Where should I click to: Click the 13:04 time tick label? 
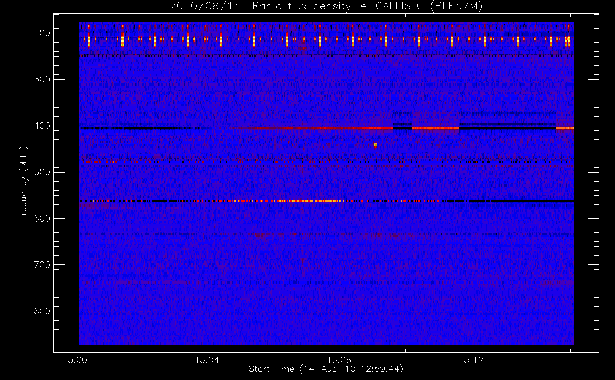(x=207, y=360)
